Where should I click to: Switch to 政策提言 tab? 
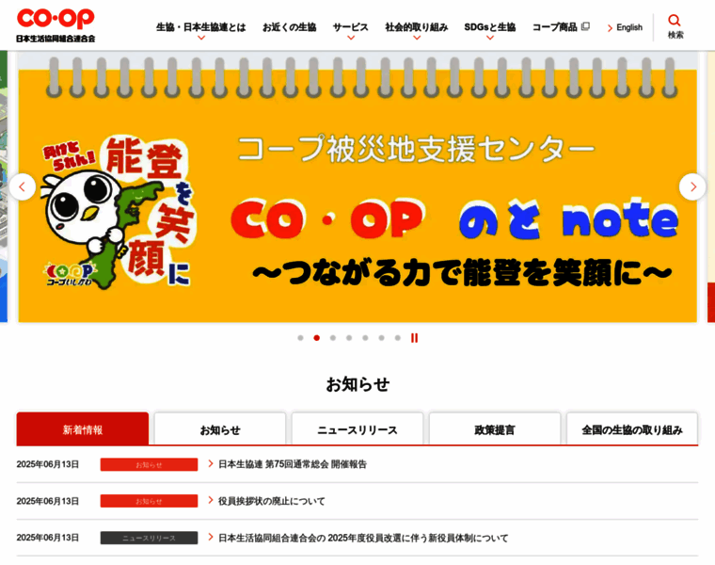coord(495,429)
